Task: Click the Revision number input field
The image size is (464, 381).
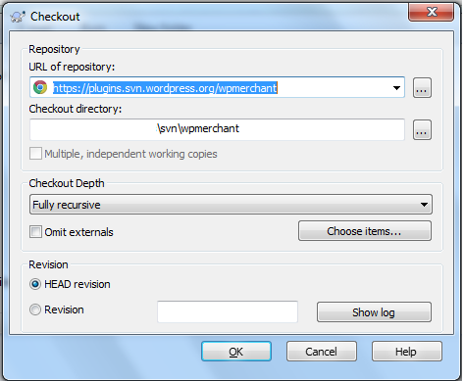Action: 228,311
